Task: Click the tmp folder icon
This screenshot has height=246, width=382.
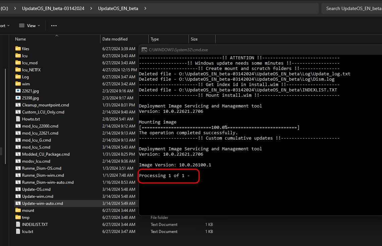Action: tap(18, 217)
